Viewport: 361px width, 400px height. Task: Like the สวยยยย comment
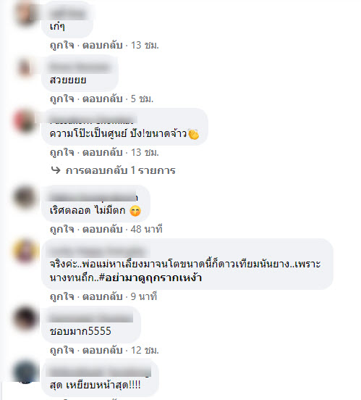(62, 99)
